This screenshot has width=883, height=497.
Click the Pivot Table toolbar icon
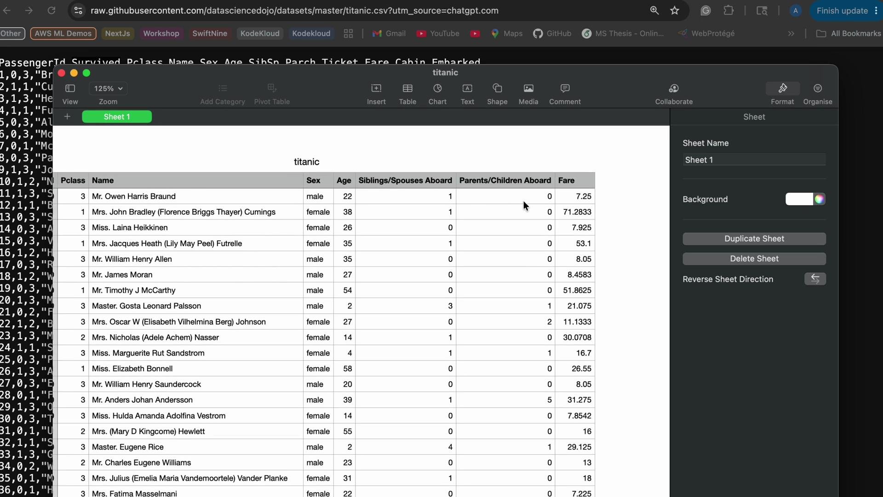pyautogui.click(x=272, y=88)
